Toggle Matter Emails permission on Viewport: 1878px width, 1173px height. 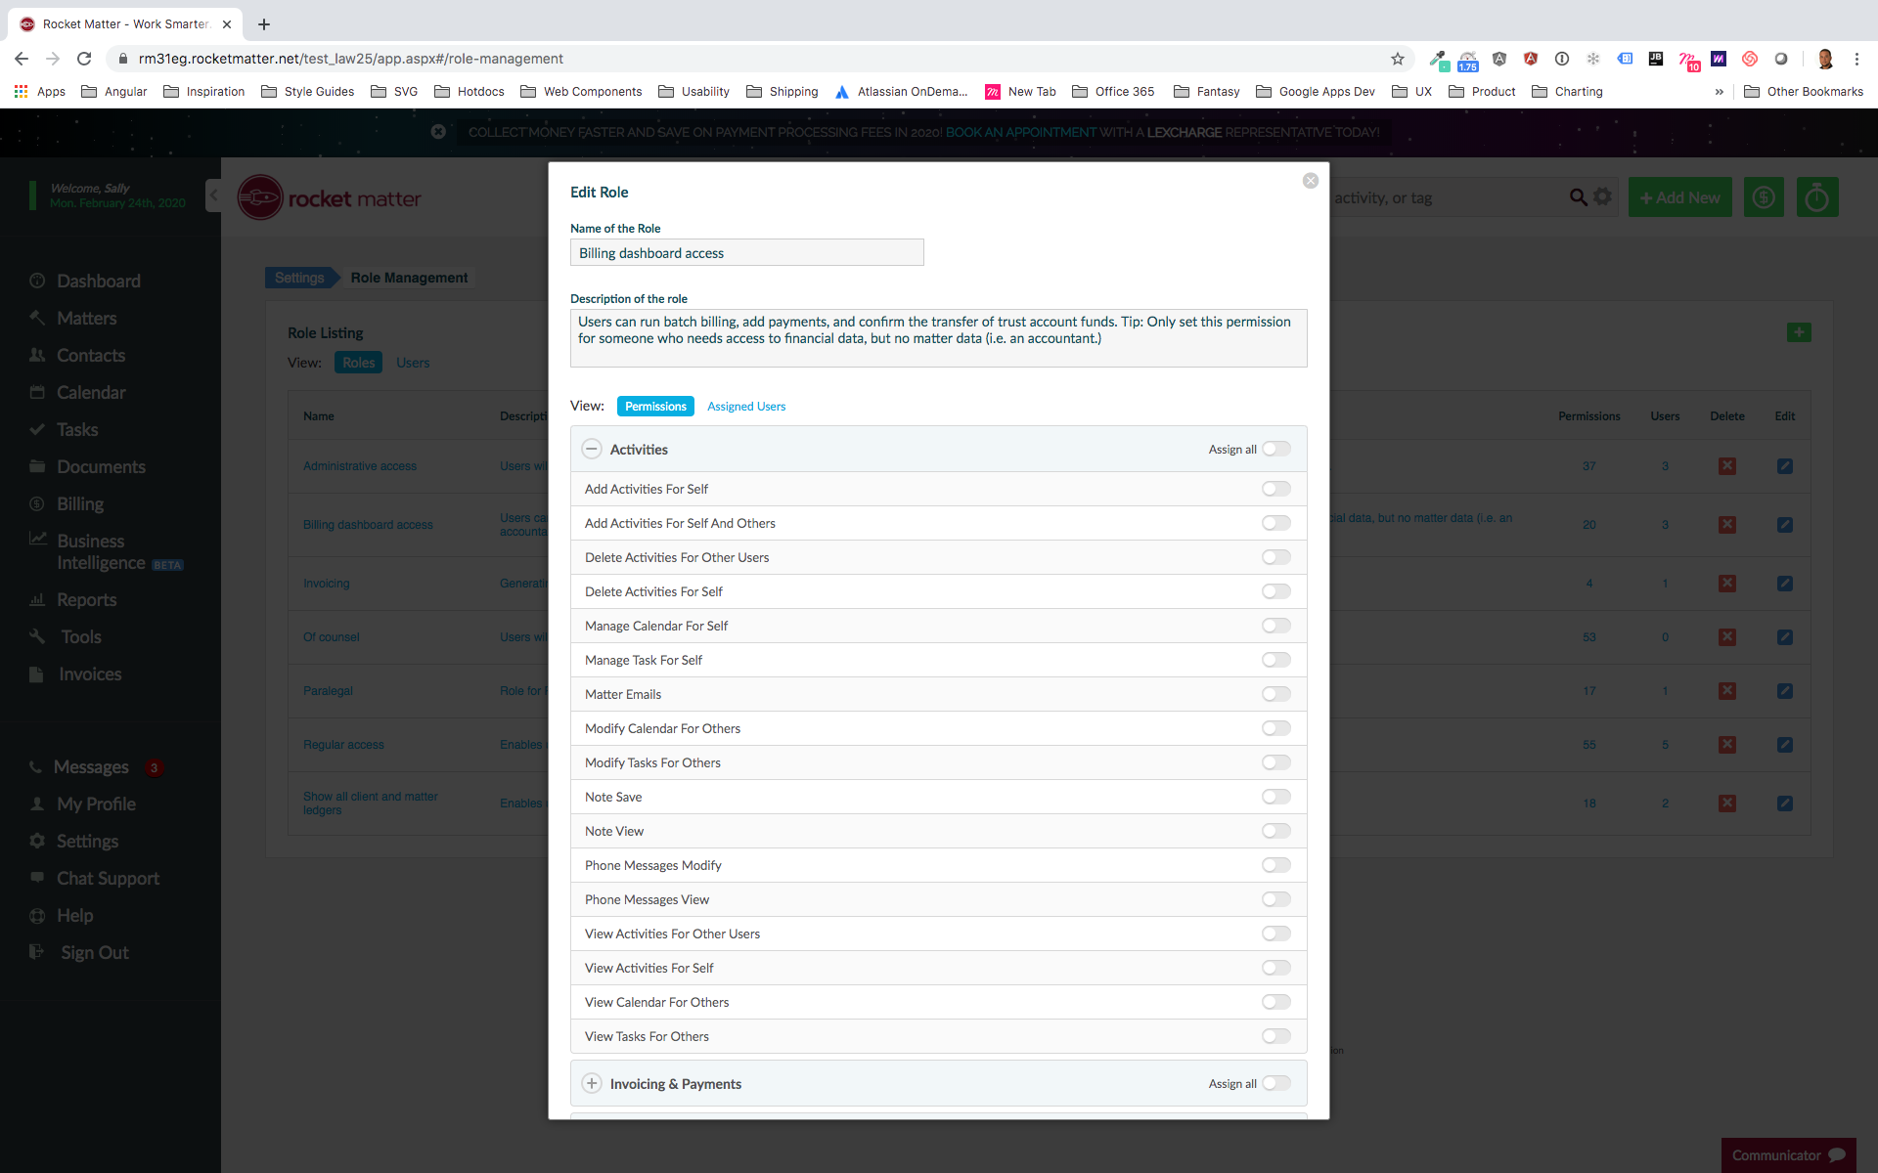click(x=1275, y=694)
